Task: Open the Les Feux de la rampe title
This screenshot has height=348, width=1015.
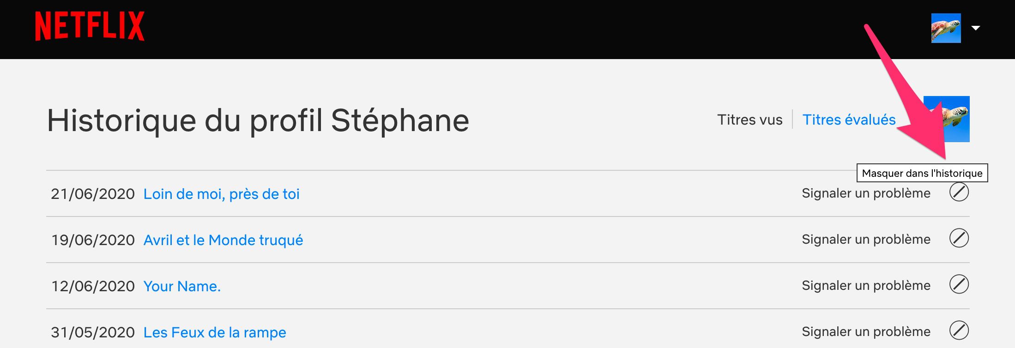Action: point(215,332)
